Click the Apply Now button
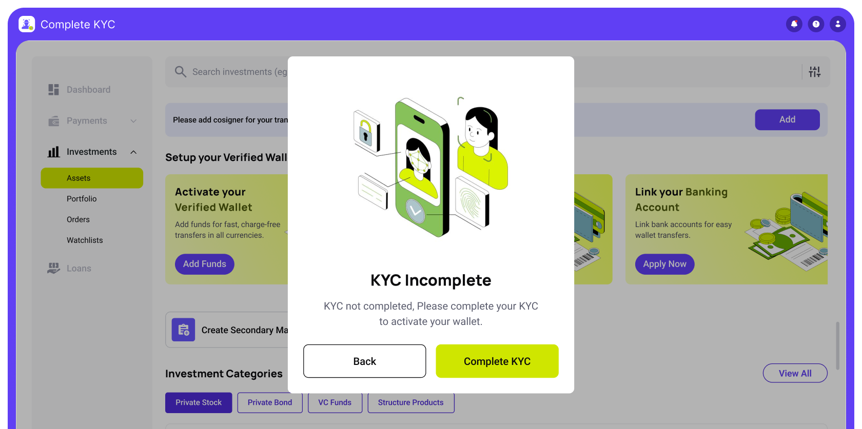Screen dimensions: 862x429 tap(664, 264)
